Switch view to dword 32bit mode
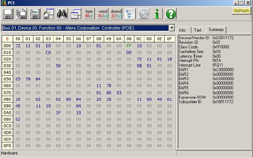 116,14
